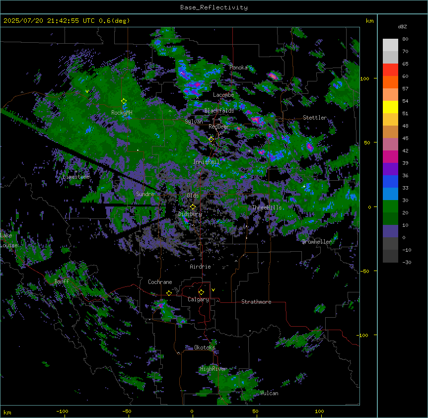This screenshot has height=418, width=428.
Task: Click the -30 value on the dBZ legend
Action: [x=407, y=262]
